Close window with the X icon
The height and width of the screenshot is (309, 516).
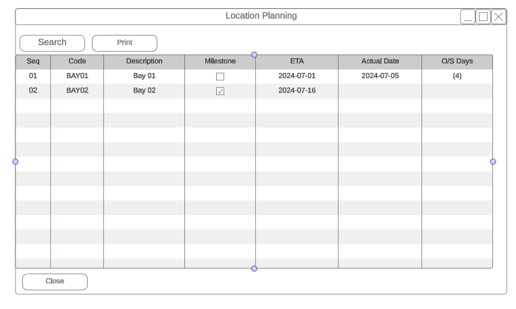tap(498, 17)
